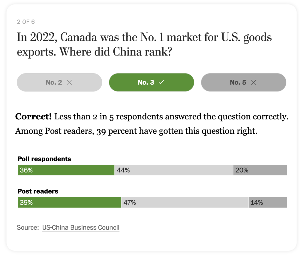Click the Poll respondents label

tap(44, 159)
